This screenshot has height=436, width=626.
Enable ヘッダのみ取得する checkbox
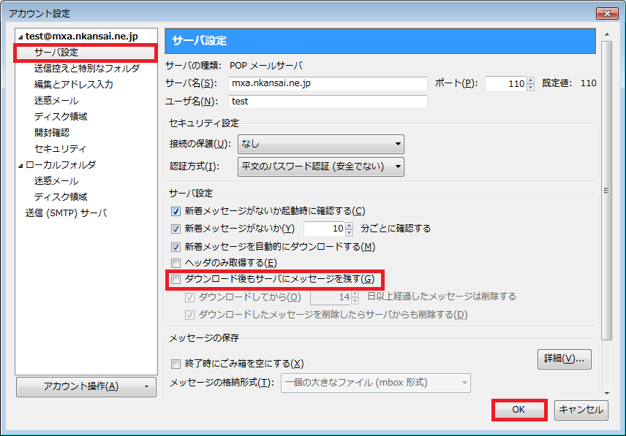(x=176, y=263)
